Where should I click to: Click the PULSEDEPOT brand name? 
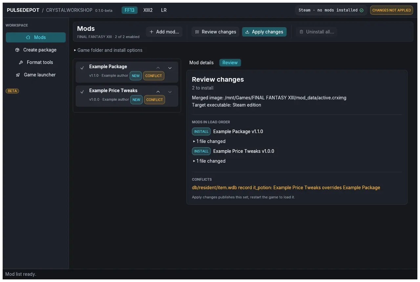(23, 10)
